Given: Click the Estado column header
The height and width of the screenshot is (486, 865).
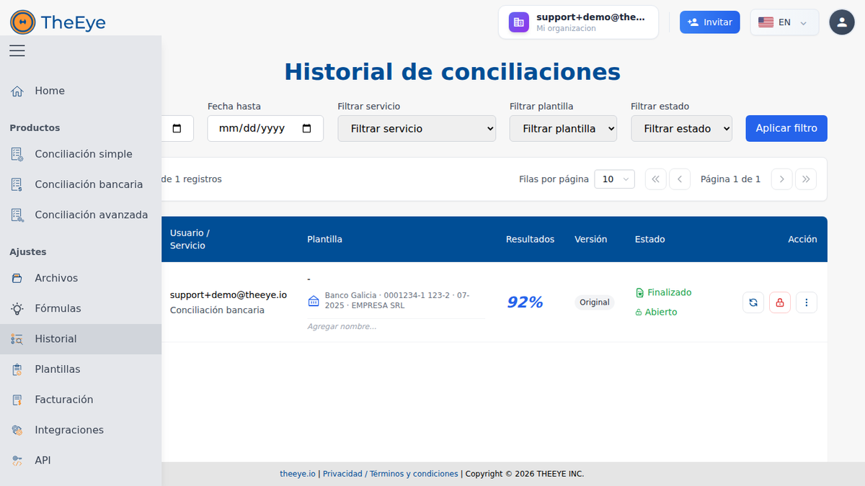Looking at the screenshot, I should click(x=649, y=239).
